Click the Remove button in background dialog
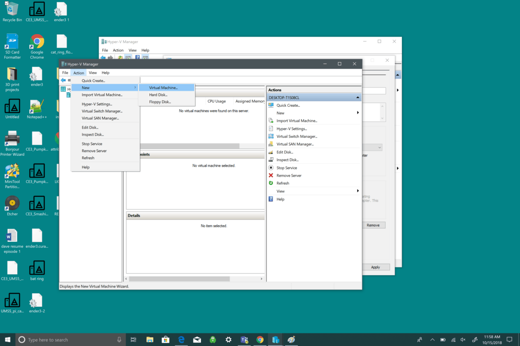The width and height of the screenshot is (520, 346). pyautogui.click(x=373, y=225)
